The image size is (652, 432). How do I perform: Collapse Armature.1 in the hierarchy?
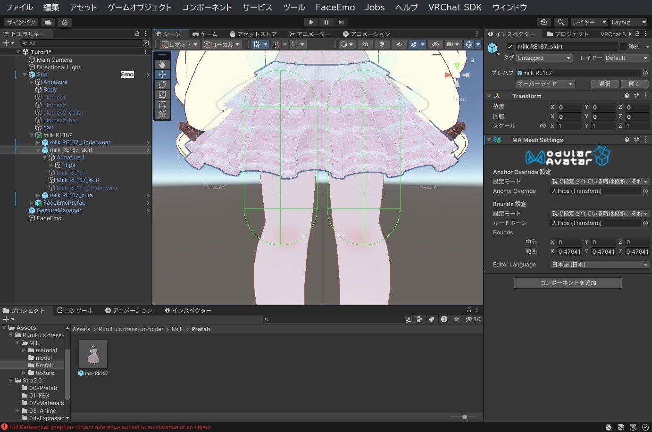coord(44,158)
